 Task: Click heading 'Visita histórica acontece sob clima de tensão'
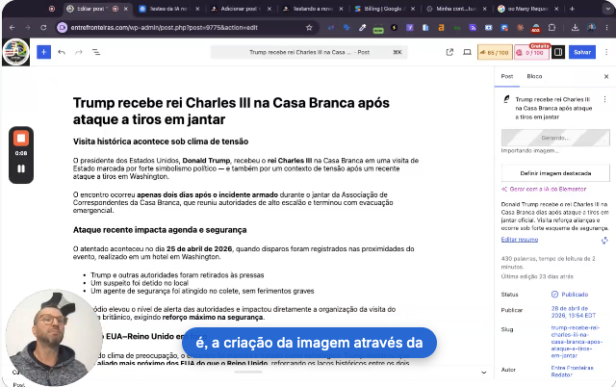[161, 142]
